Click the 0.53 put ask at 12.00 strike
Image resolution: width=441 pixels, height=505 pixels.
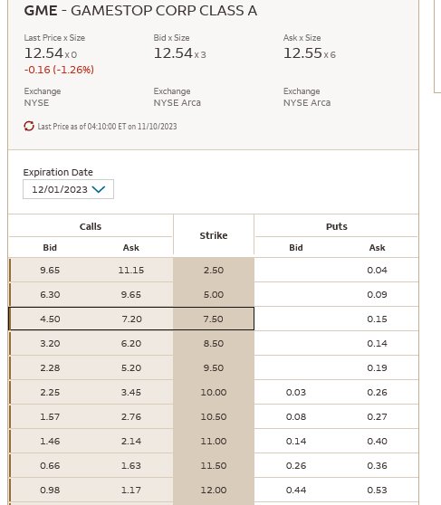coord(377,491)
